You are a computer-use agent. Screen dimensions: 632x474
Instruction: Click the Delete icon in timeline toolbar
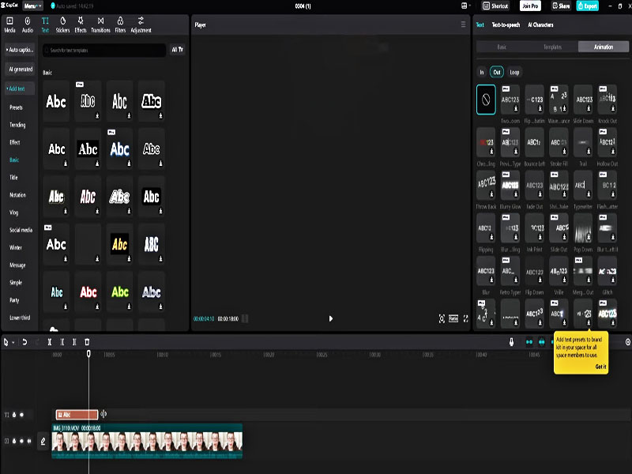[87, 342]
